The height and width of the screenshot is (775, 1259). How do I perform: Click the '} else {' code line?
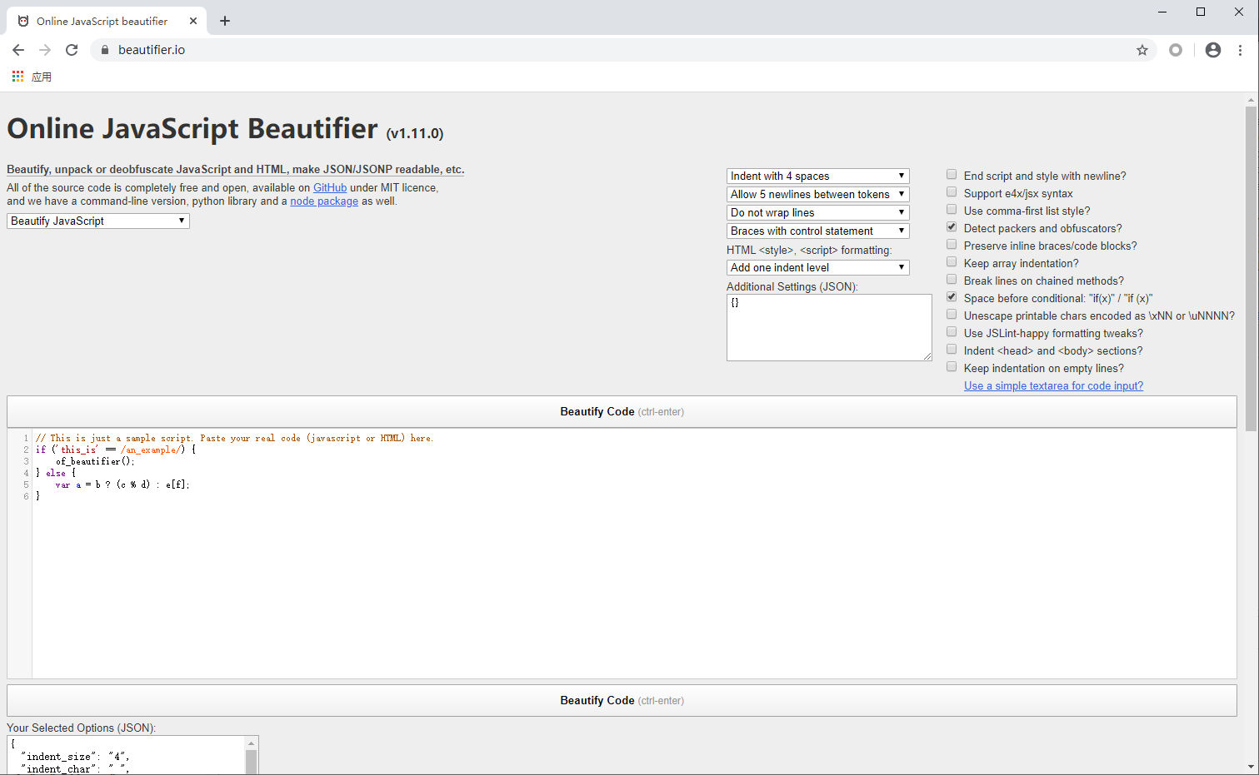pyautogui.click(x=56, y=473)
